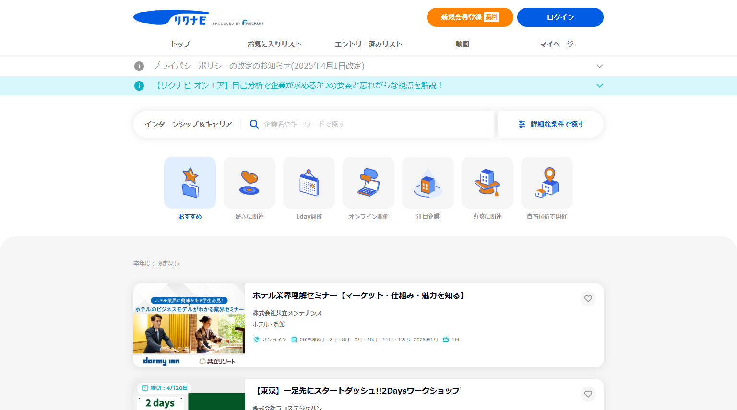Click the Rikunabi logo
737x410 pixels.
(x=171, y=18)
